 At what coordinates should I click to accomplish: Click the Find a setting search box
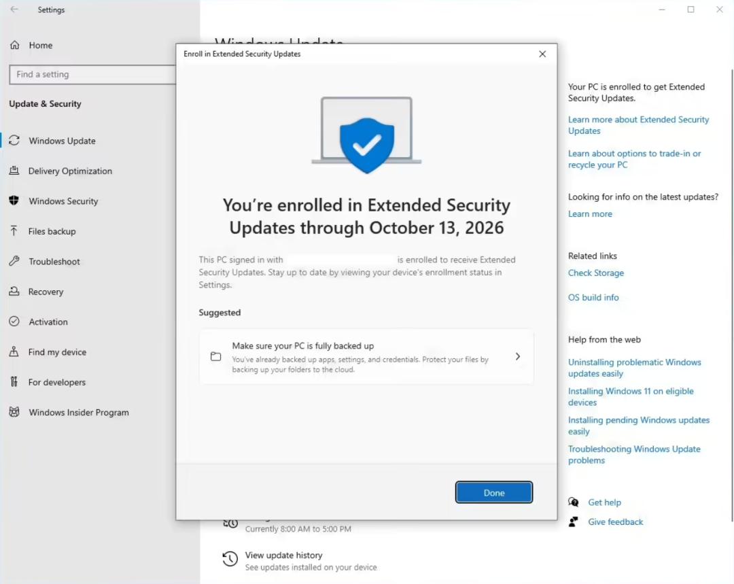[93, 74]
